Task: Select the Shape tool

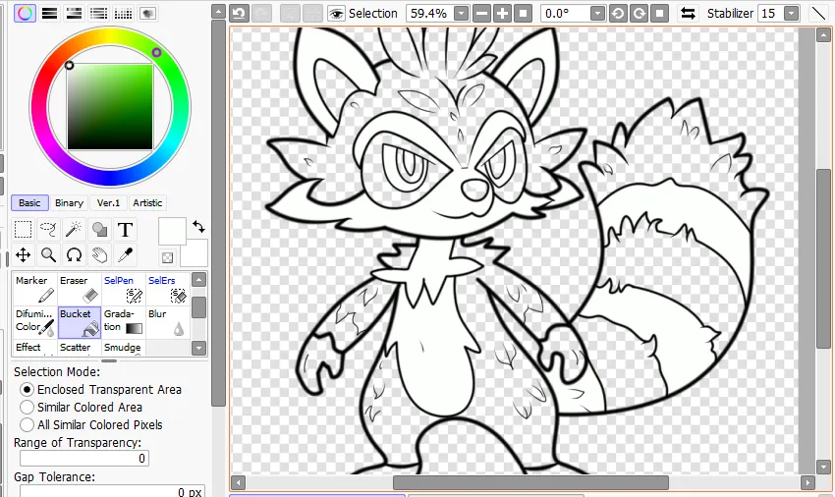Action: coord(99,230)
